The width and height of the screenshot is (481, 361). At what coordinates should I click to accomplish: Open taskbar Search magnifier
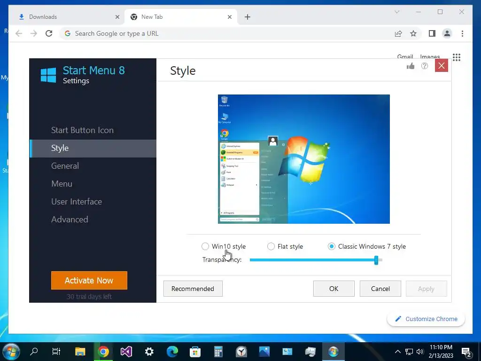[34, 351]
